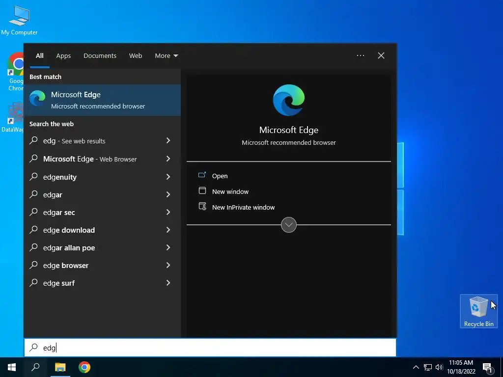Click the 'New window' action
Viewport: 503px width, 377px height.
point(230,192)
